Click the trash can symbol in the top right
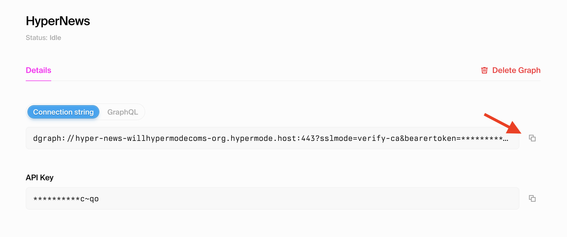This screenshot has width=567, height=237. point(484,70)
